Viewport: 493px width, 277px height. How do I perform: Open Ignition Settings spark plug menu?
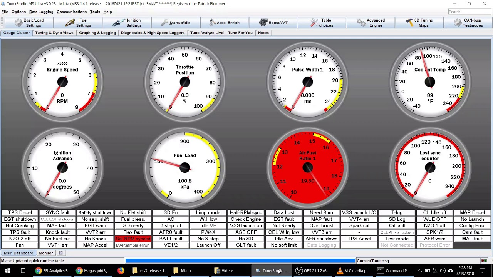tap(127, 23)
